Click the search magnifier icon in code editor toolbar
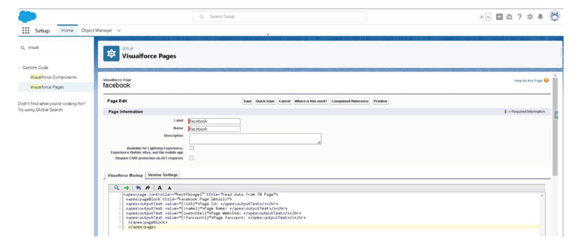The height and width of the screenshot is (249, 582). (117, 188)
